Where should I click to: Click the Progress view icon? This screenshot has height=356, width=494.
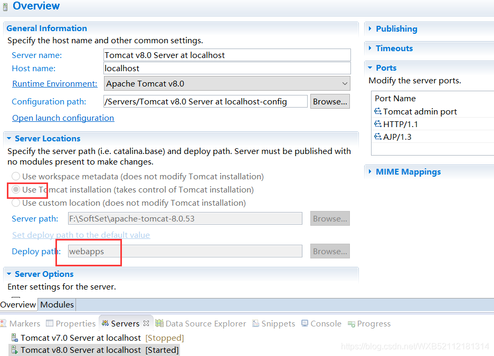(x=351, y=324)
